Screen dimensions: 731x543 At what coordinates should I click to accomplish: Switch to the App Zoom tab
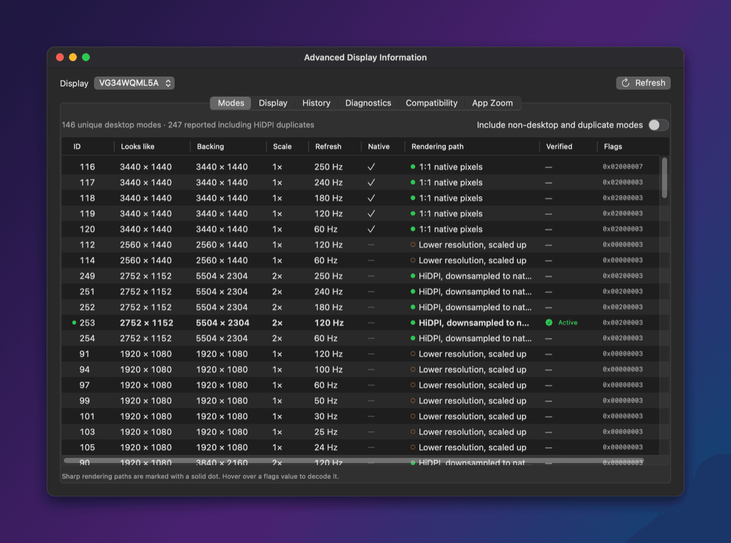(492, 103)
